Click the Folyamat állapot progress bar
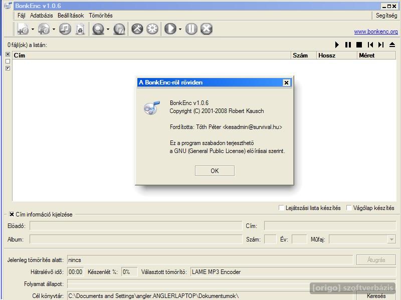Screen dimensions: 401x300 pyautogui.click(x=232, y=283)
